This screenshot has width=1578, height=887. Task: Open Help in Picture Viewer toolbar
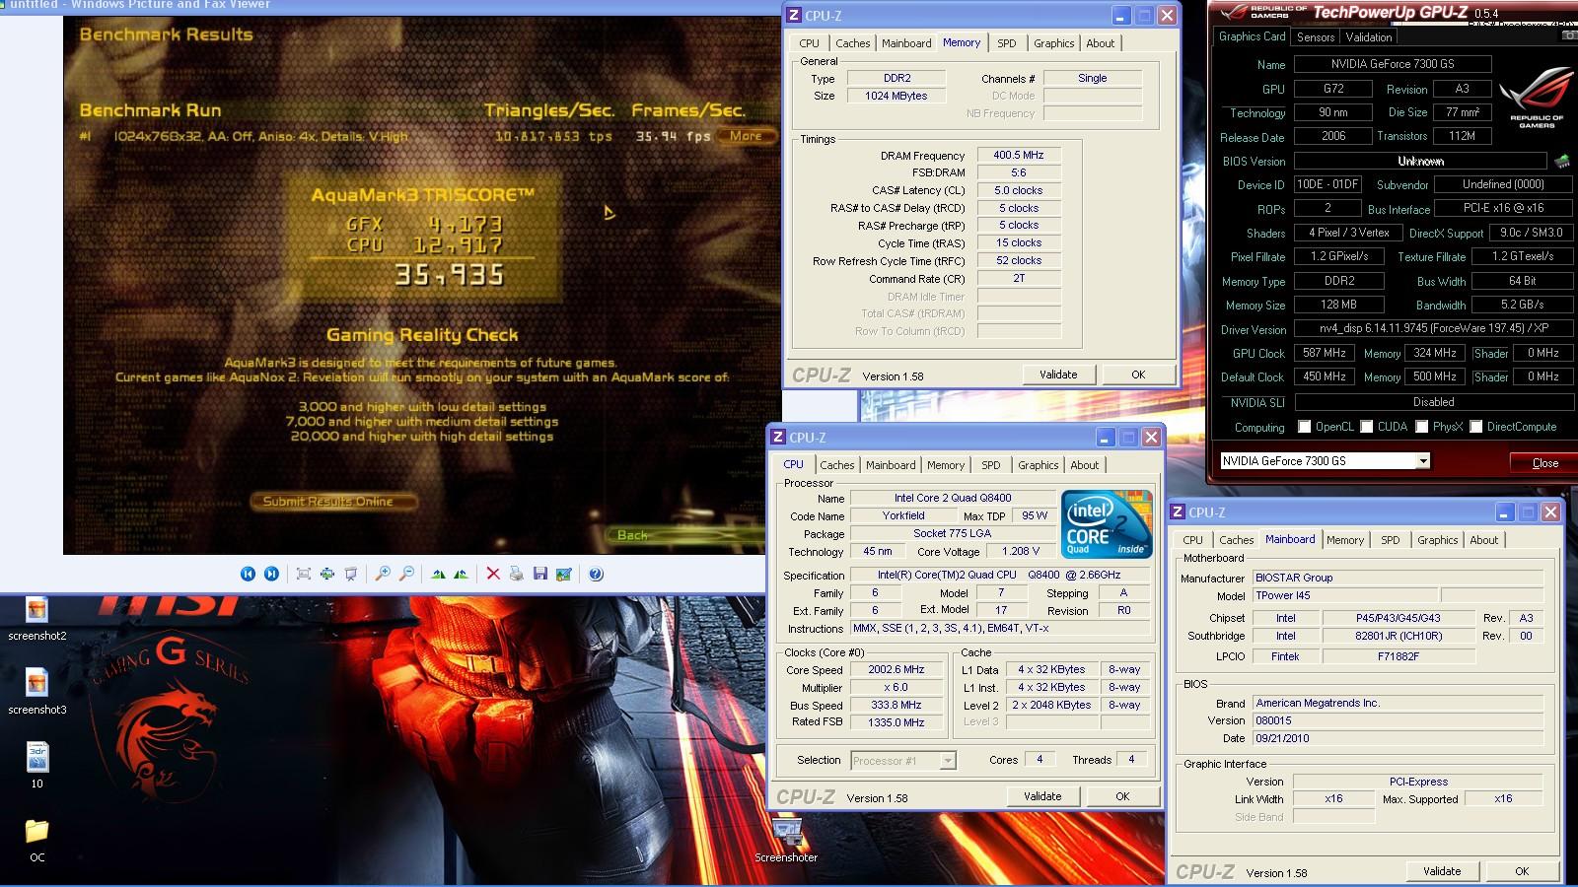click(596, 574)
